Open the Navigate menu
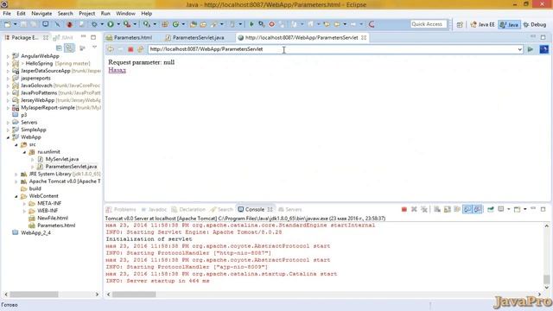The width and height of the screenshot is (553, 311). [41, 14]
